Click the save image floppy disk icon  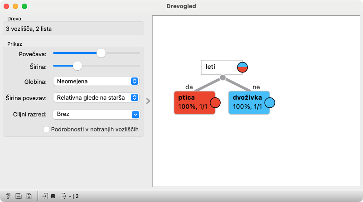(x=19, y=196)
